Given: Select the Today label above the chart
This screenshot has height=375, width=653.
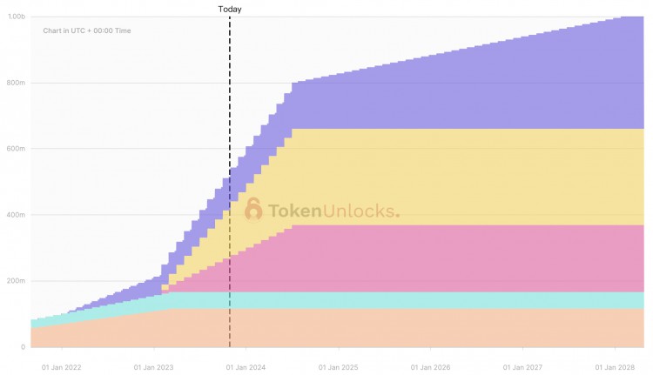Looking at the screenshot, I should click(x=230, y=9).
